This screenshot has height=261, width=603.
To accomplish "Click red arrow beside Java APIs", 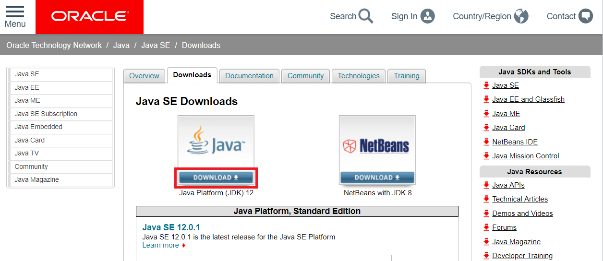I will click(486, 185).
